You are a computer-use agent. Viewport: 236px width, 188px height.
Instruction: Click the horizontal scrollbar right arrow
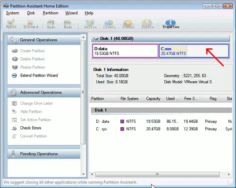click(x=229, y=174)
